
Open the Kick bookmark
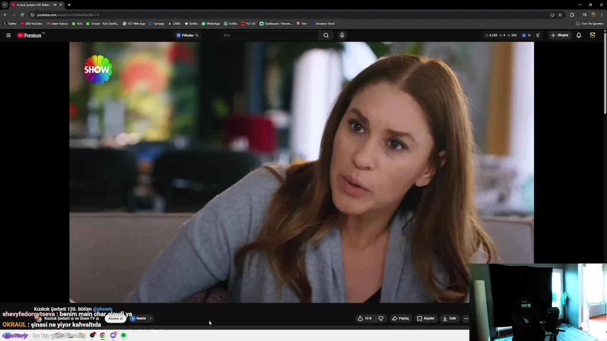pos(77,23)
